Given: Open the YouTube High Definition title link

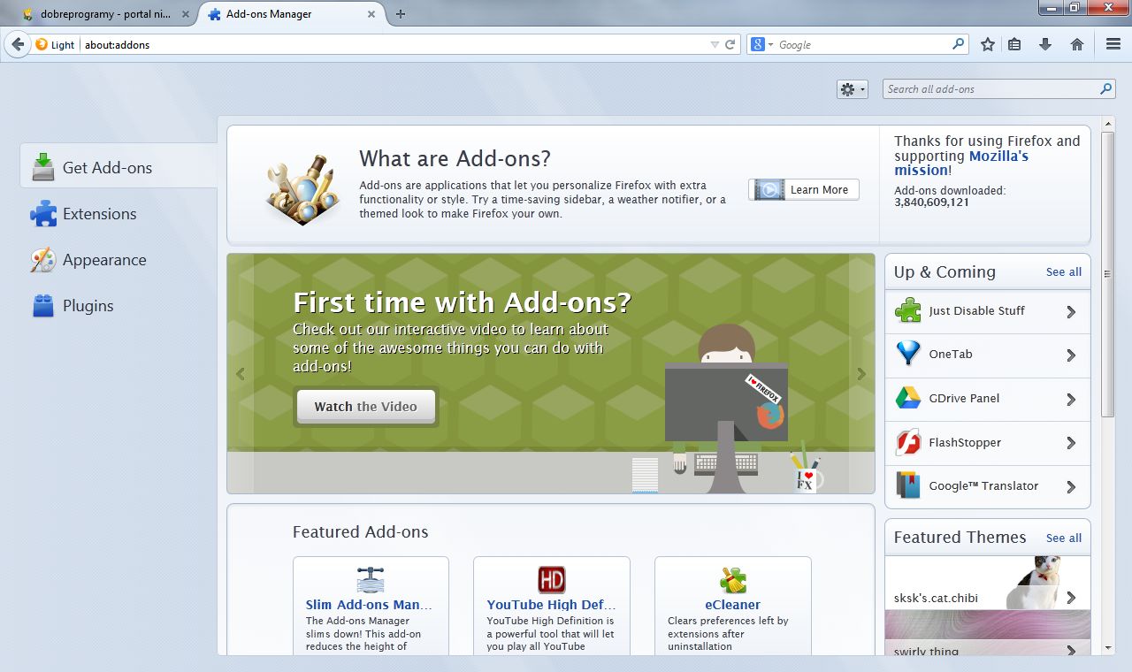Looking at the screenshot, I should (551, 605).
